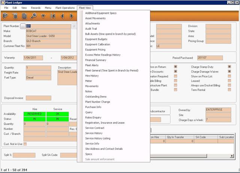240x173 pixels.
Task: Click the Customer Fleet No field
Action: pos(48,46)
